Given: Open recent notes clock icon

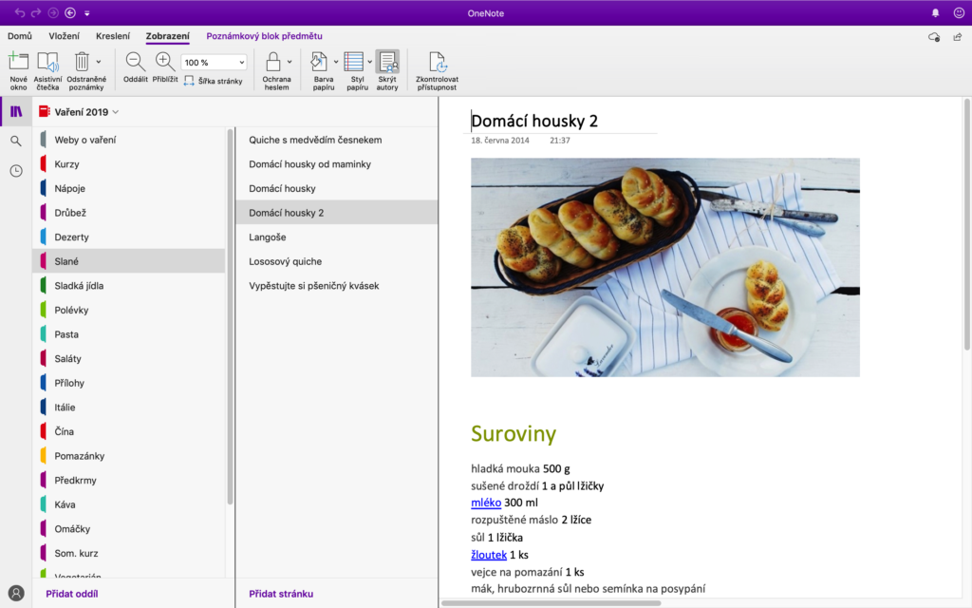Looking at the screenshot, I should click(16, 171).
